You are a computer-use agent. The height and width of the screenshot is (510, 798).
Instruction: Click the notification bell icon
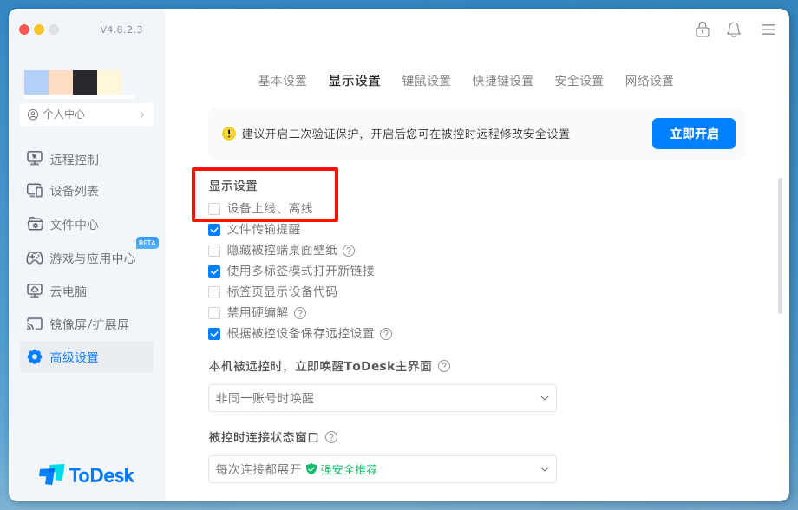[733, 29]
